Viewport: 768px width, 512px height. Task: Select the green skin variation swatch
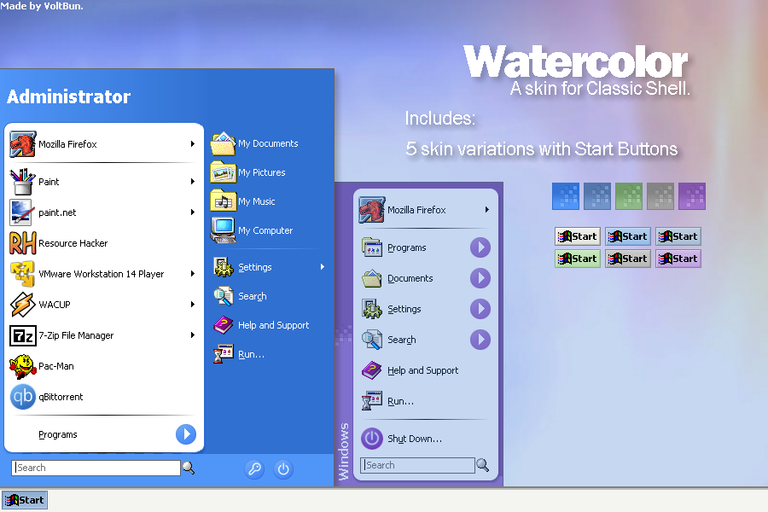click(629, 195)
